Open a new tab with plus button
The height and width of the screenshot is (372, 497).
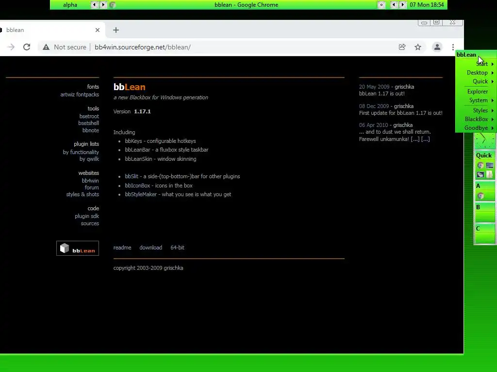click(x=116, y=30)
